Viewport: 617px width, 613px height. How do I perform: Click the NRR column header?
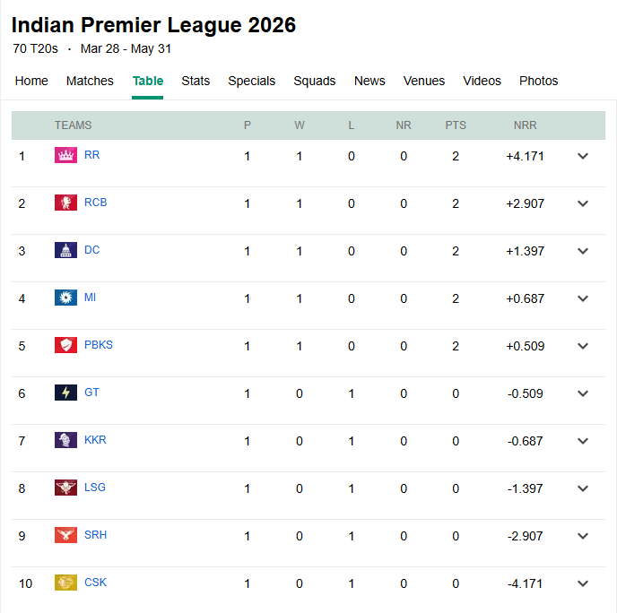526,125
